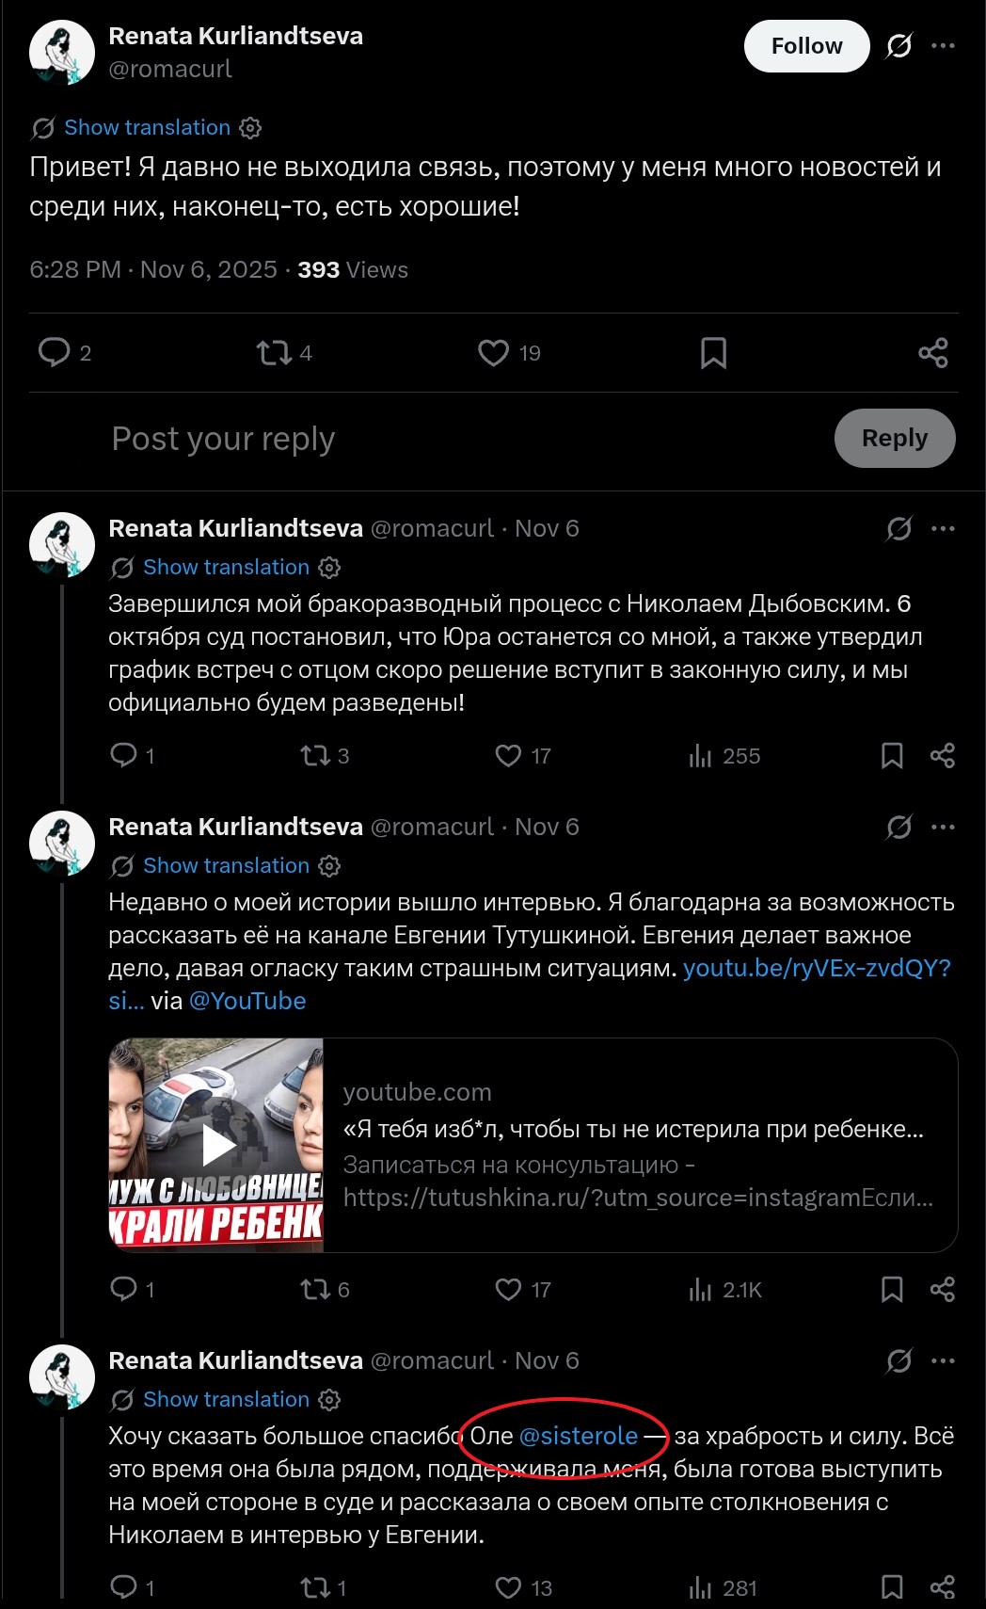This screenshot has height=1609, width=986.
Task: Open the @YouTube mention link
Action: pyautogui.click(x=247, y=1001)
